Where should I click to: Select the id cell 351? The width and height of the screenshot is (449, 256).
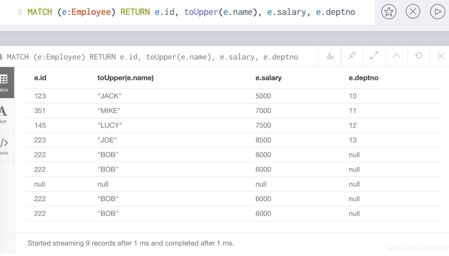click(40, 111)
